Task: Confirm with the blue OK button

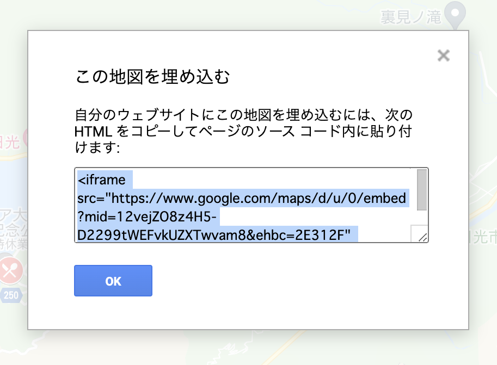Action: 113,281
